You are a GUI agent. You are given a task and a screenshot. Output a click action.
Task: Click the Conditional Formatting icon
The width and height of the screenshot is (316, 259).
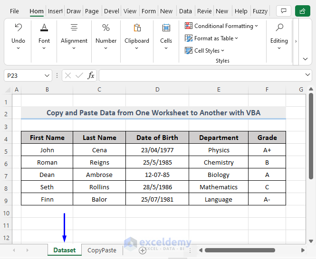(189, 26)
